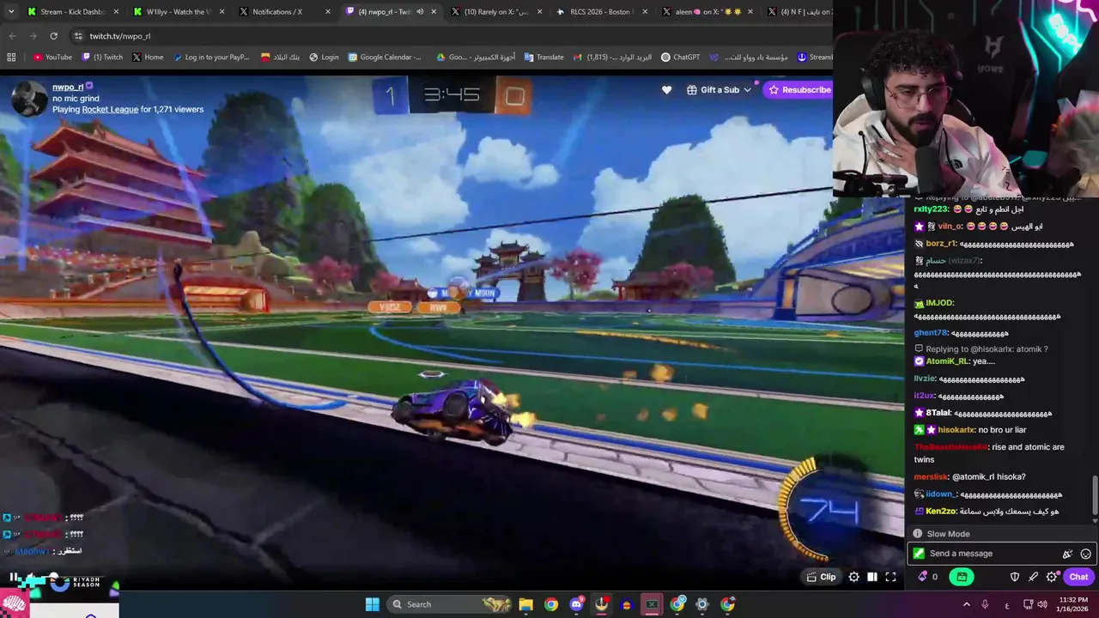Click the network tray icon
The height and width of the screenshot is (618, 1099).
(x=1027, y=604)
